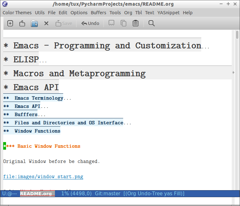Image resolution: width=240 pixels, height=206 pixels.
Task: Click the Search magnifier toolbar icon
Action: tap(151, 23)
